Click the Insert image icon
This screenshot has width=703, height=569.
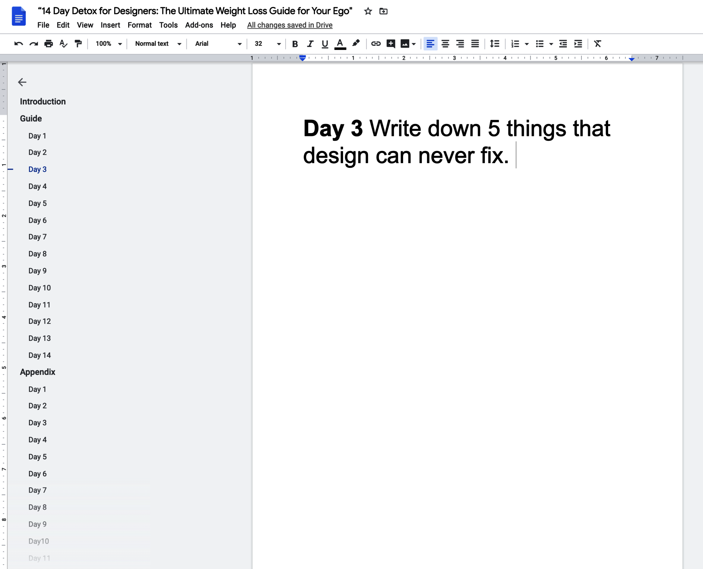[x=405, y=44]
